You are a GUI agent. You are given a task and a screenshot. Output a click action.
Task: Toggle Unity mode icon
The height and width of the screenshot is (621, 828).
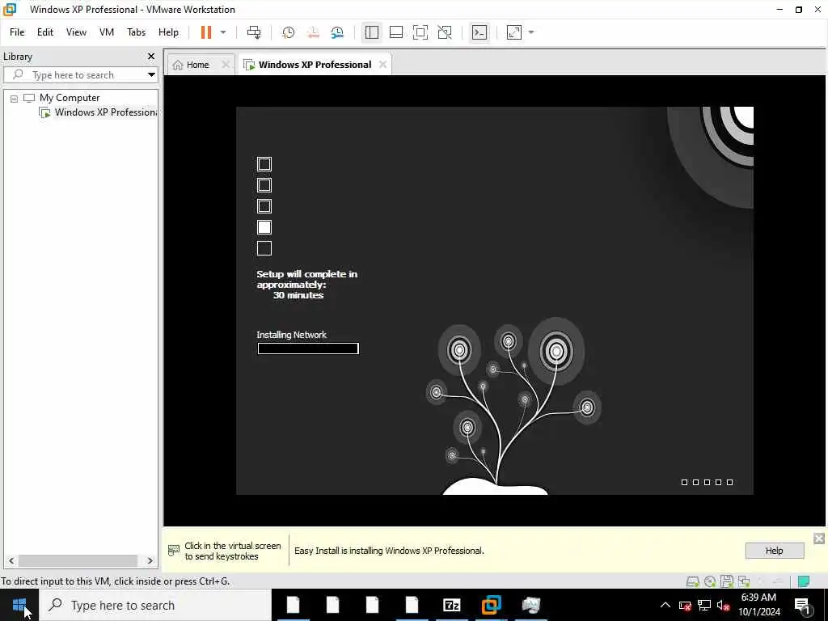[445, 32]
